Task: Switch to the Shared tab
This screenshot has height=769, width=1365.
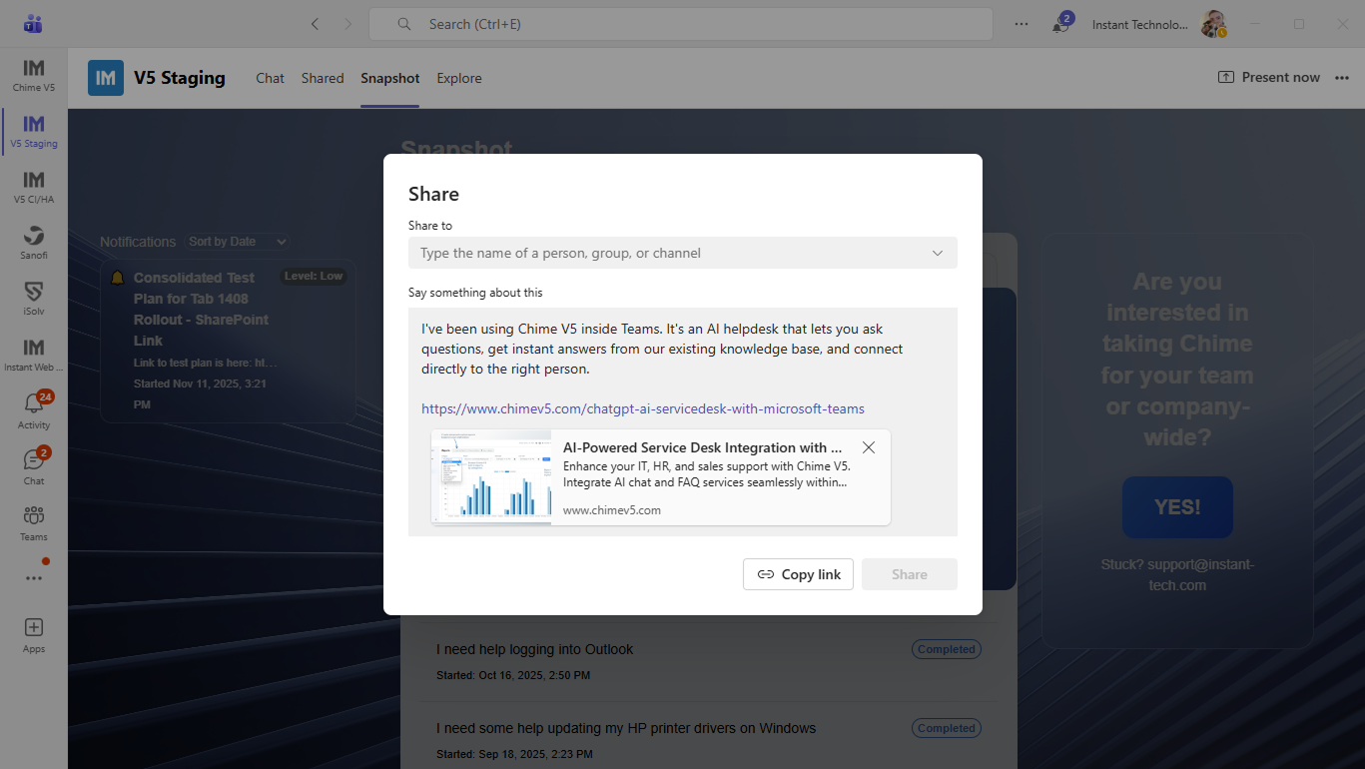Action: coord(323,78)
